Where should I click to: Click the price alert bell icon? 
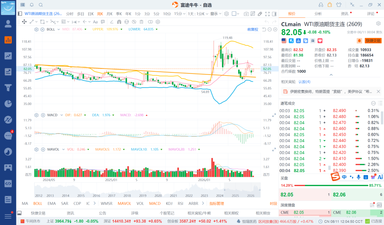coord(359,40)
